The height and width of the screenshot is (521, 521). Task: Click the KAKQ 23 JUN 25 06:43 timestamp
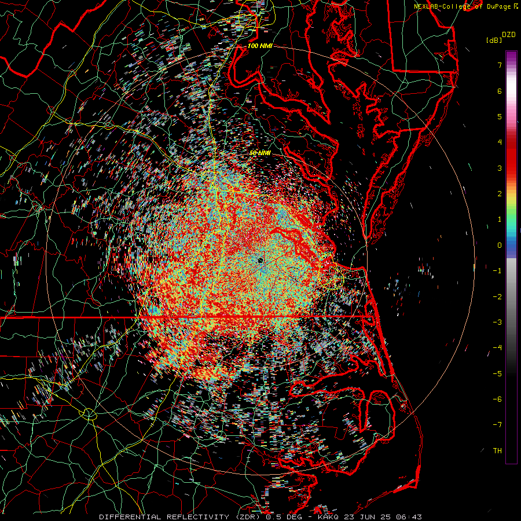(x=370, y=517)
